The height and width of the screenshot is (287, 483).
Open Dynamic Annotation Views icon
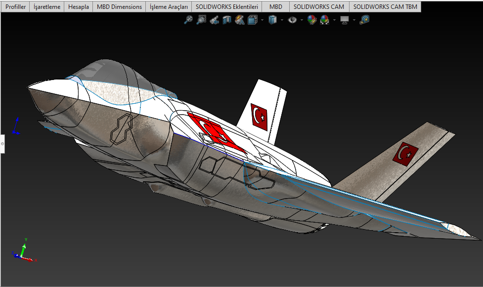pos(240,20)
